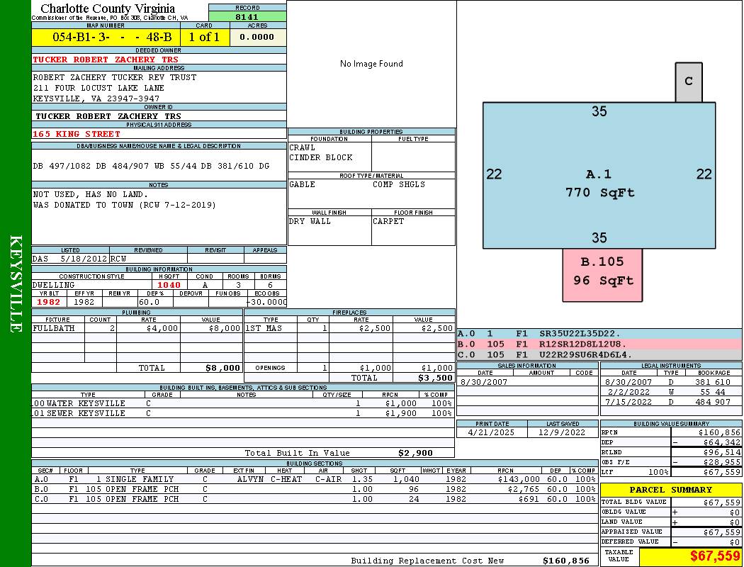The width and height of the screenshot is (744, 567).
Task: Select construction style DWELLING
Action: point(53,285)
